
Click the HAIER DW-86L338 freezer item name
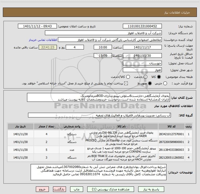click(x=122, y=134)
